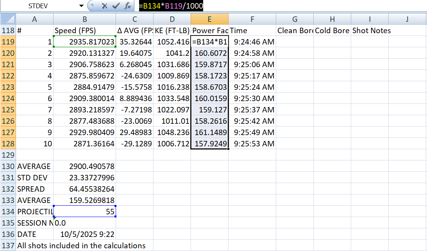
Task: Click the first shot speed cell 2935.817023
Action: (84, 42)
